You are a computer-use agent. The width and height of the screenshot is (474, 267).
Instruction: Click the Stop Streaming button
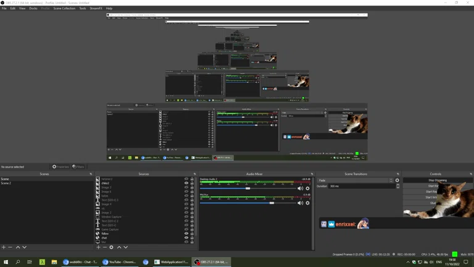pos(437,180)
